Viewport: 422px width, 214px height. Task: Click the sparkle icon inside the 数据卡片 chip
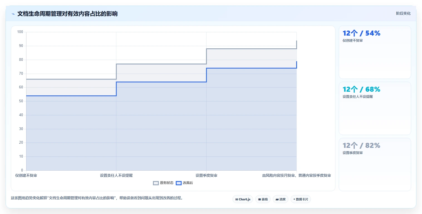[294, 199]
